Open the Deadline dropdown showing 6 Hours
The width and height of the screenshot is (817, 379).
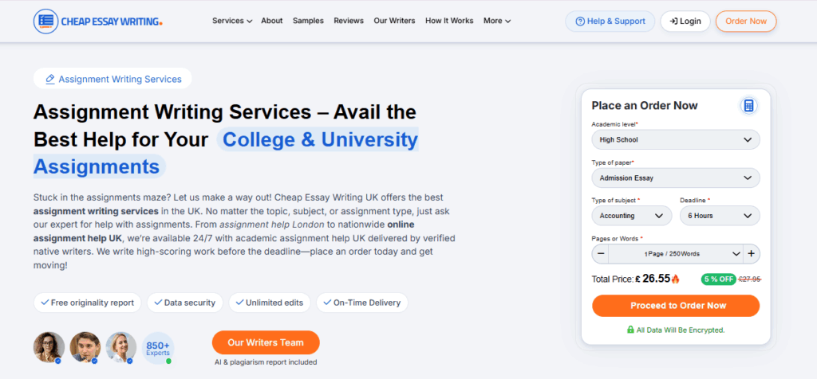pyautogui.click(x=719, y=216)
